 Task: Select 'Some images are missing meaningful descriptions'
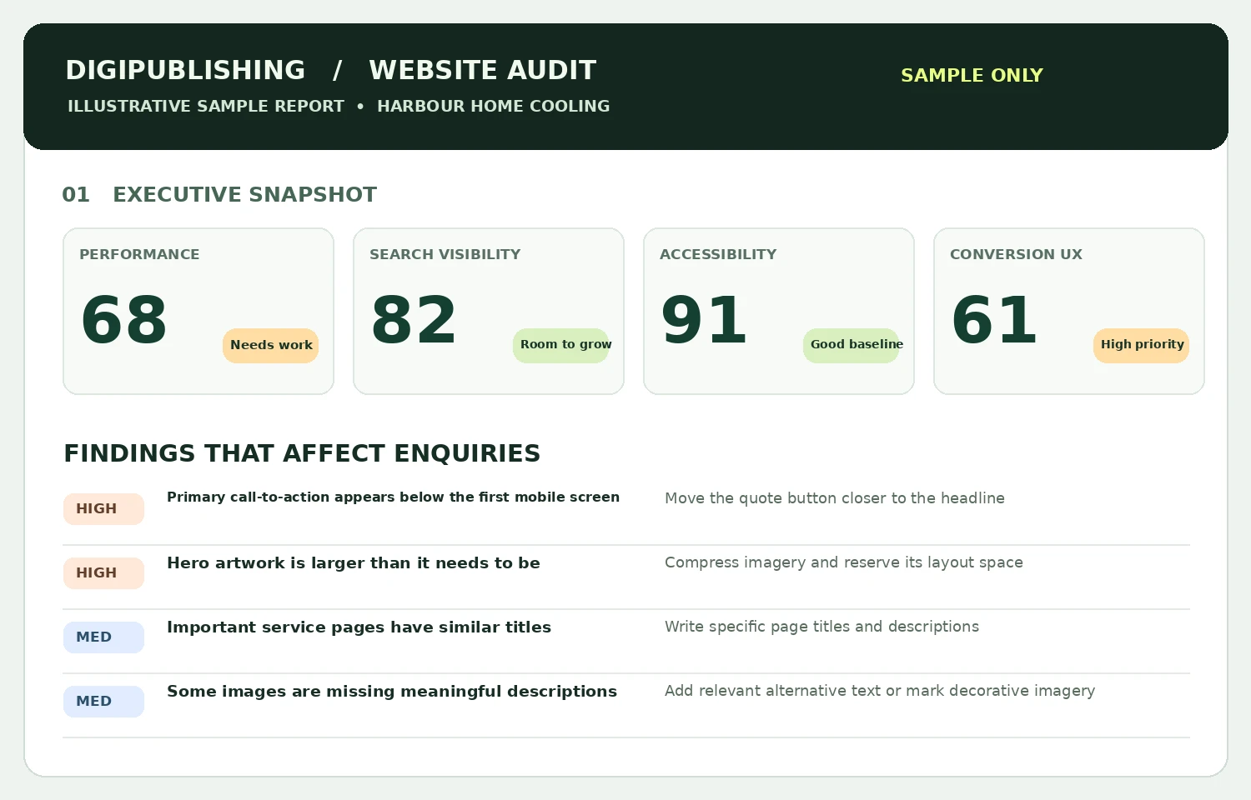click(x=392, y=692)
